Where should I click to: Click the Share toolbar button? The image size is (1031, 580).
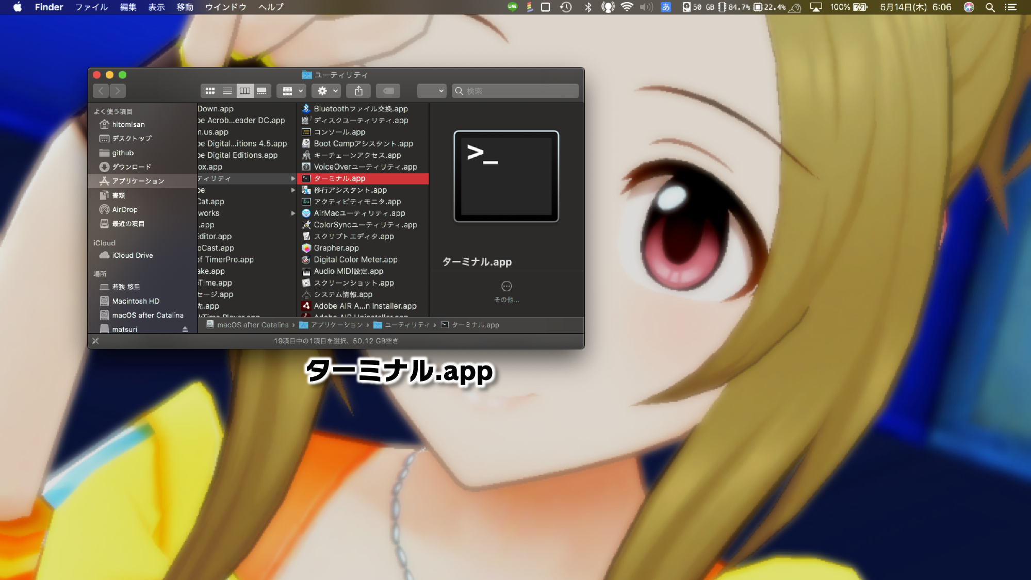(359, 91)
